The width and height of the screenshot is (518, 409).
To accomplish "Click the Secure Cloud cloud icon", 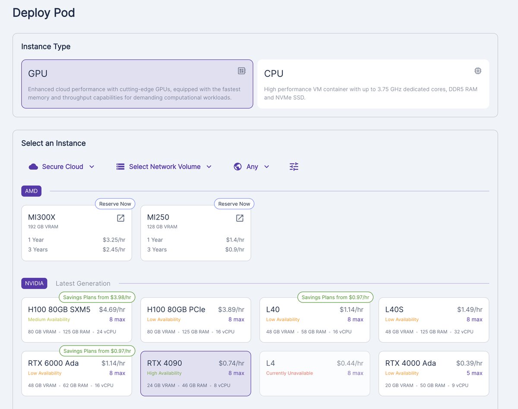I will tap(33, 167).
